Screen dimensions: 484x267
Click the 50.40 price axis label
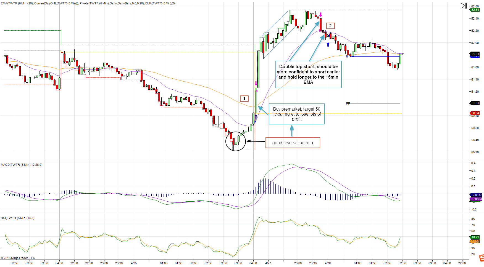475,140
